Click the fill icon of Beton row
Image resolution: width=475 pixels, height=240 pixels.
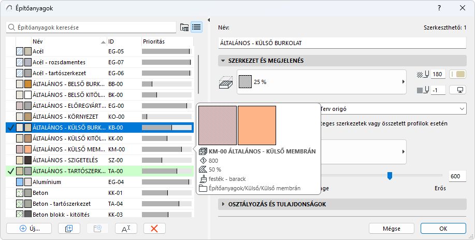20,193
